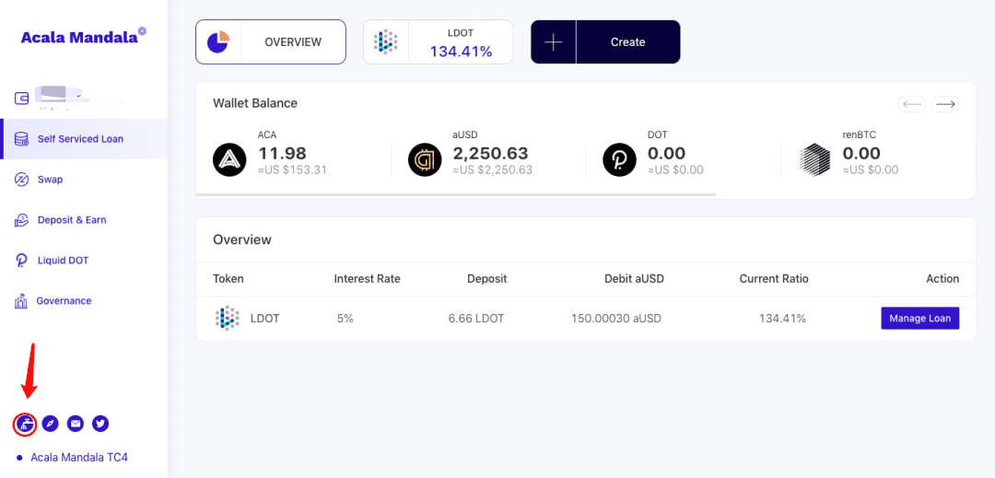
Task: Open the compass explorer icon
Action: click(x=50, y=424)
